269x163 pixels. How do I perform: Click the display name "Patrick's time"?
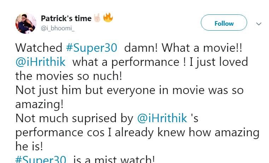[66, 18]
